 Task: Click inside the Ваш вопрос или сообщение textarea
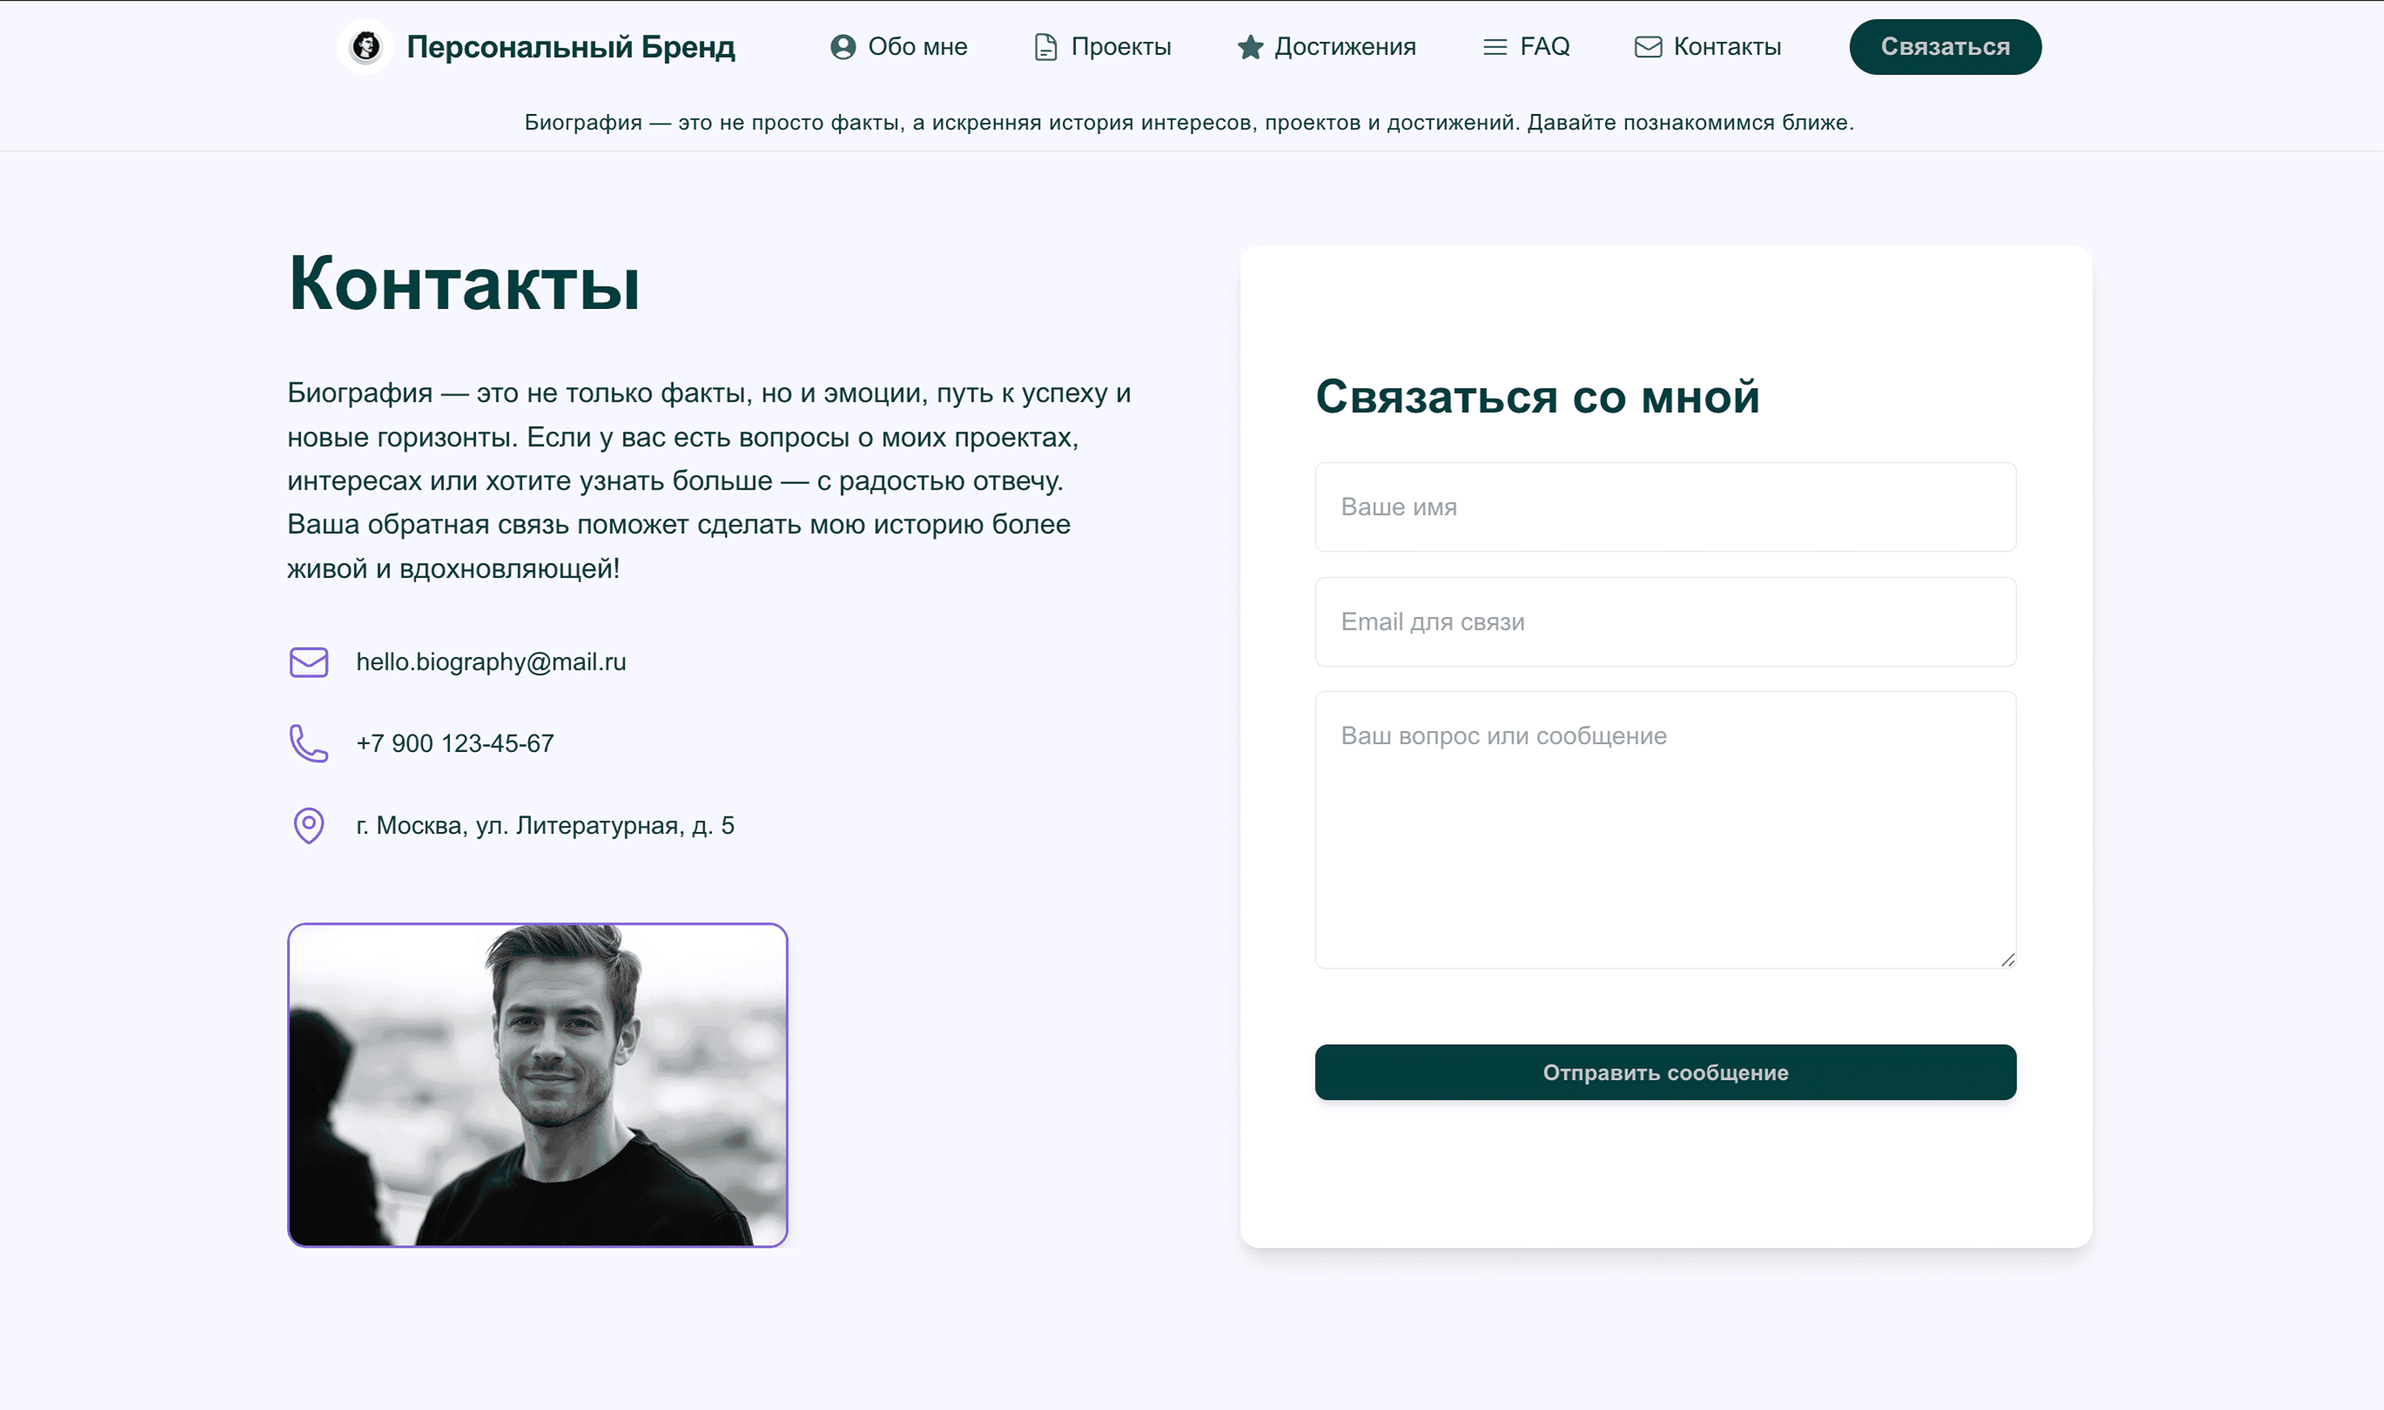point(1665,827)
